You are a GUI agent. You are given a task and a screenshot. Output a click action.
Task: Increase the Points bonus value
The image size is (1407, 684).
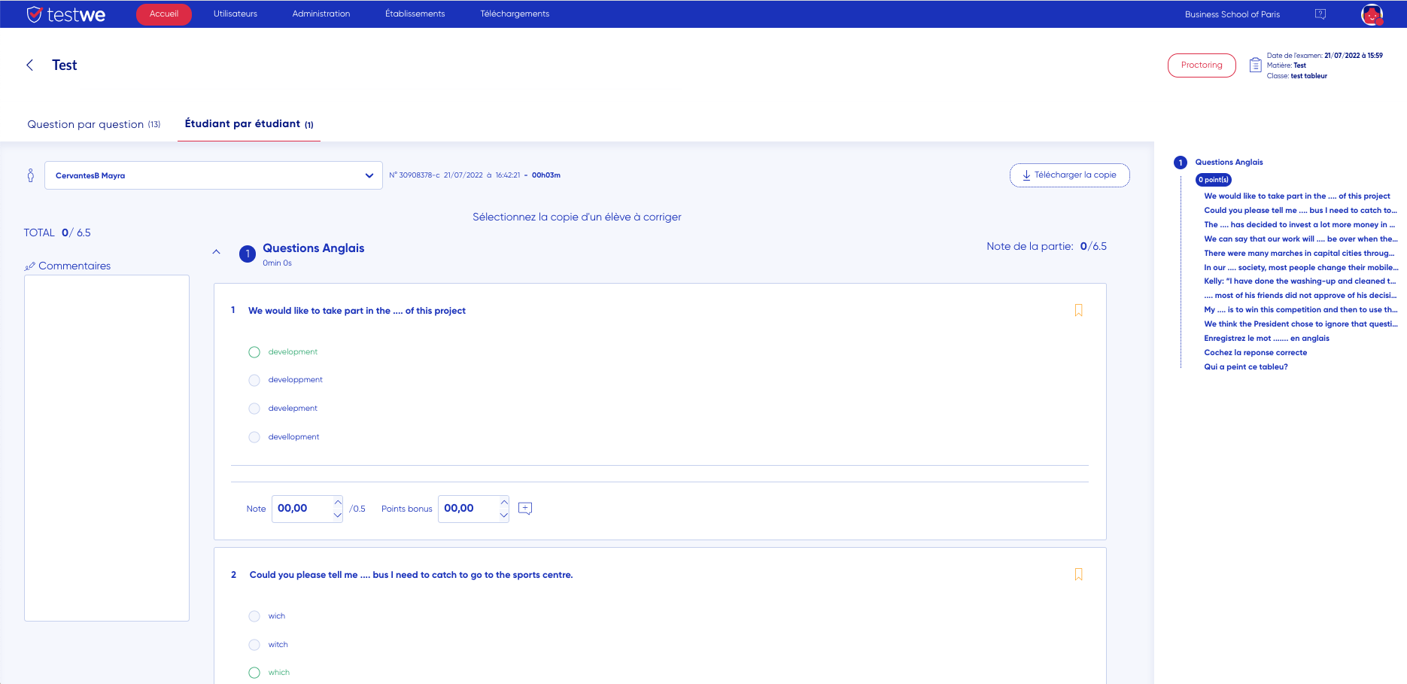click(x=504, y=502)
